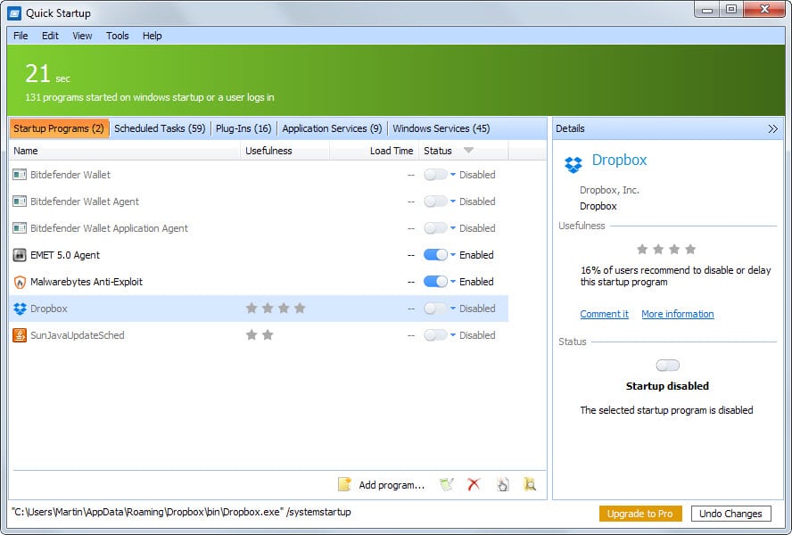This screenshot has width=792, height=535.
Task: Open the Help menu
Action: [x=152, y=36]
